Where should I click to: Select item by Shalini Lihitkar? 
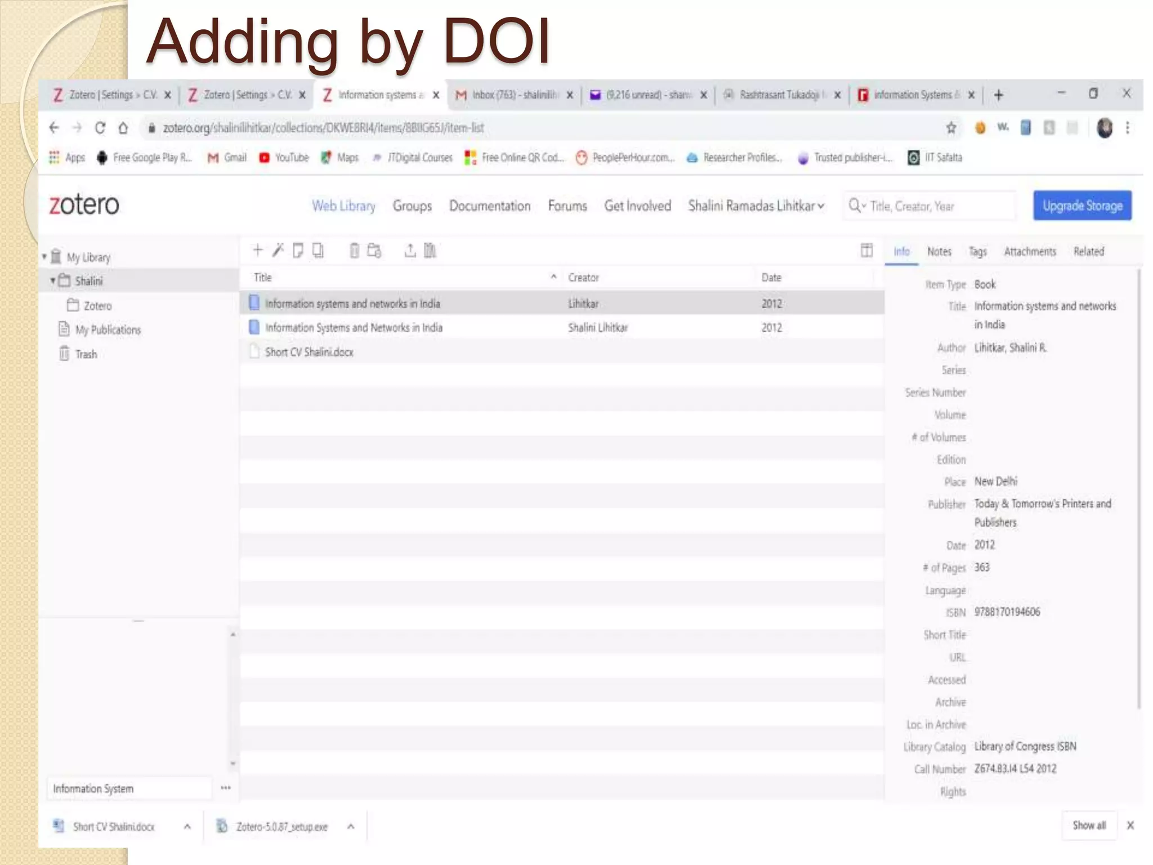click(x=562, y=327)
